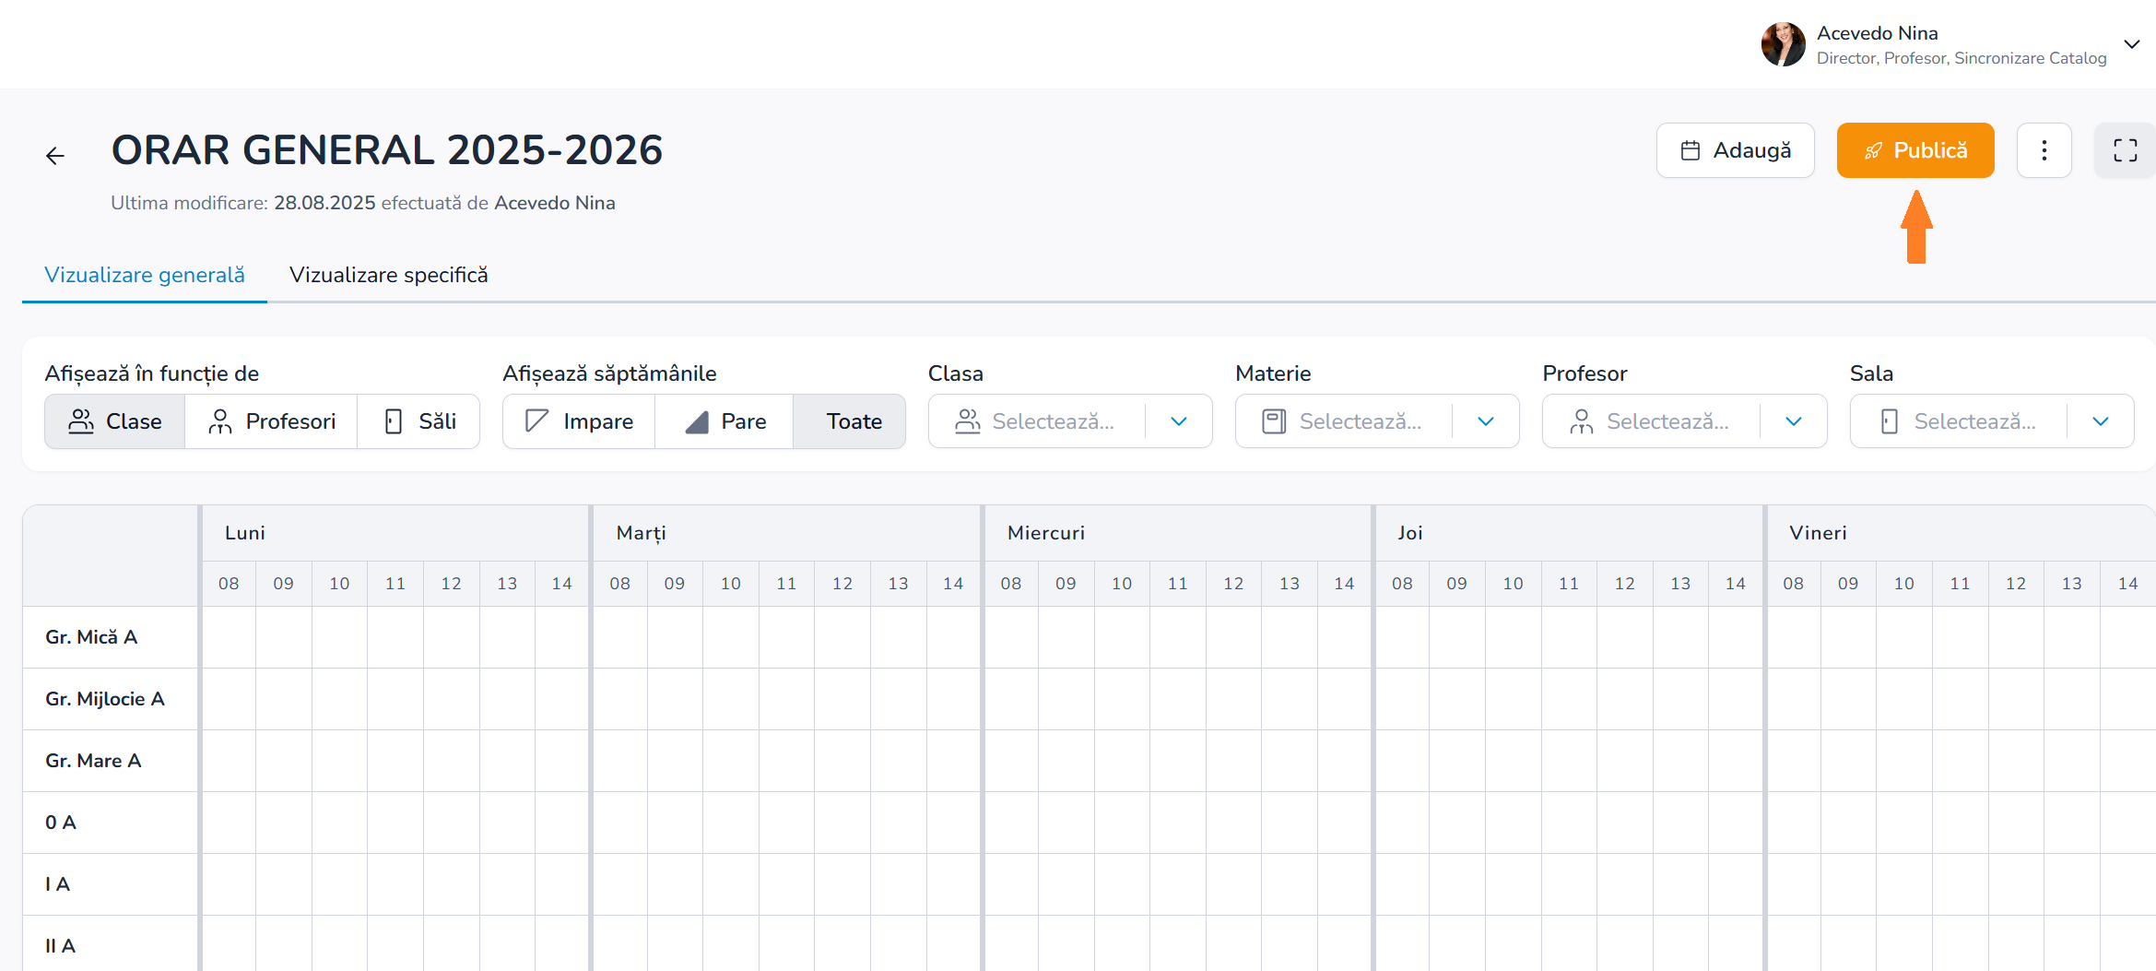Select the 0 A class row
This screenshot has width=2156, height=971.
61,823
